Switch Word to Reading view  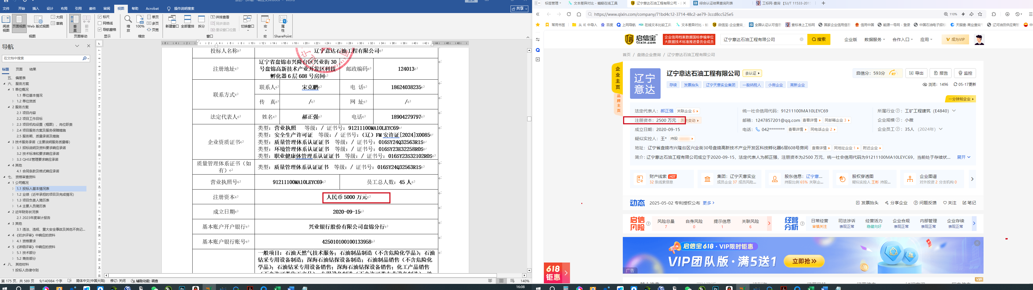coord(6,23)
